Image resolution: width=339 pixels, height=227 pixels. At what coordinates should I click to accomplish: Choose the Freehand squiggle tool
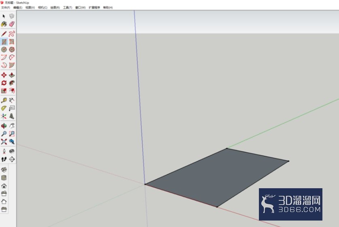point(12,34)
